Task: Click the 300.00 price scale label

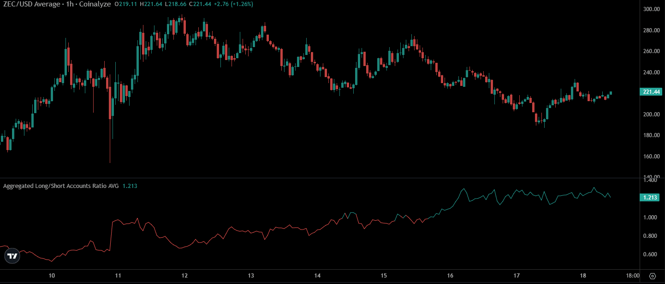Action: coord(651,9)
